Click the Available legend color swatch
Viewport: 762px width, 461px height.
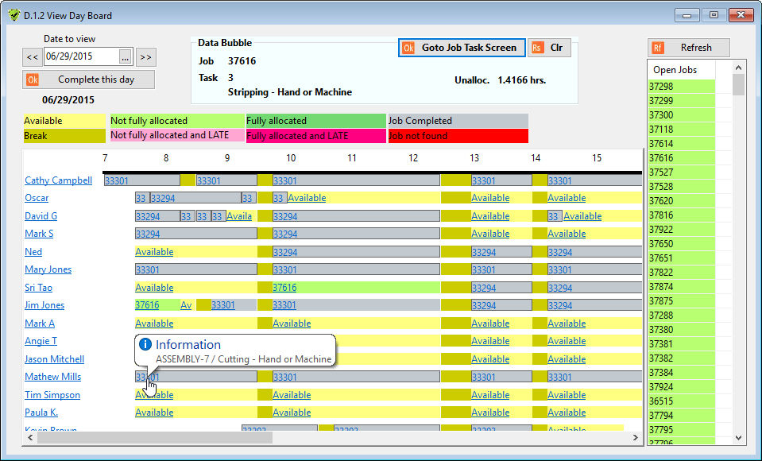click(64, 121)
